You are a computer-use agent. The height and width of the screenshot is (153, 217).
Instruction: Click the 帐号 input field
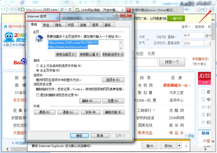[x=193, y=35]
